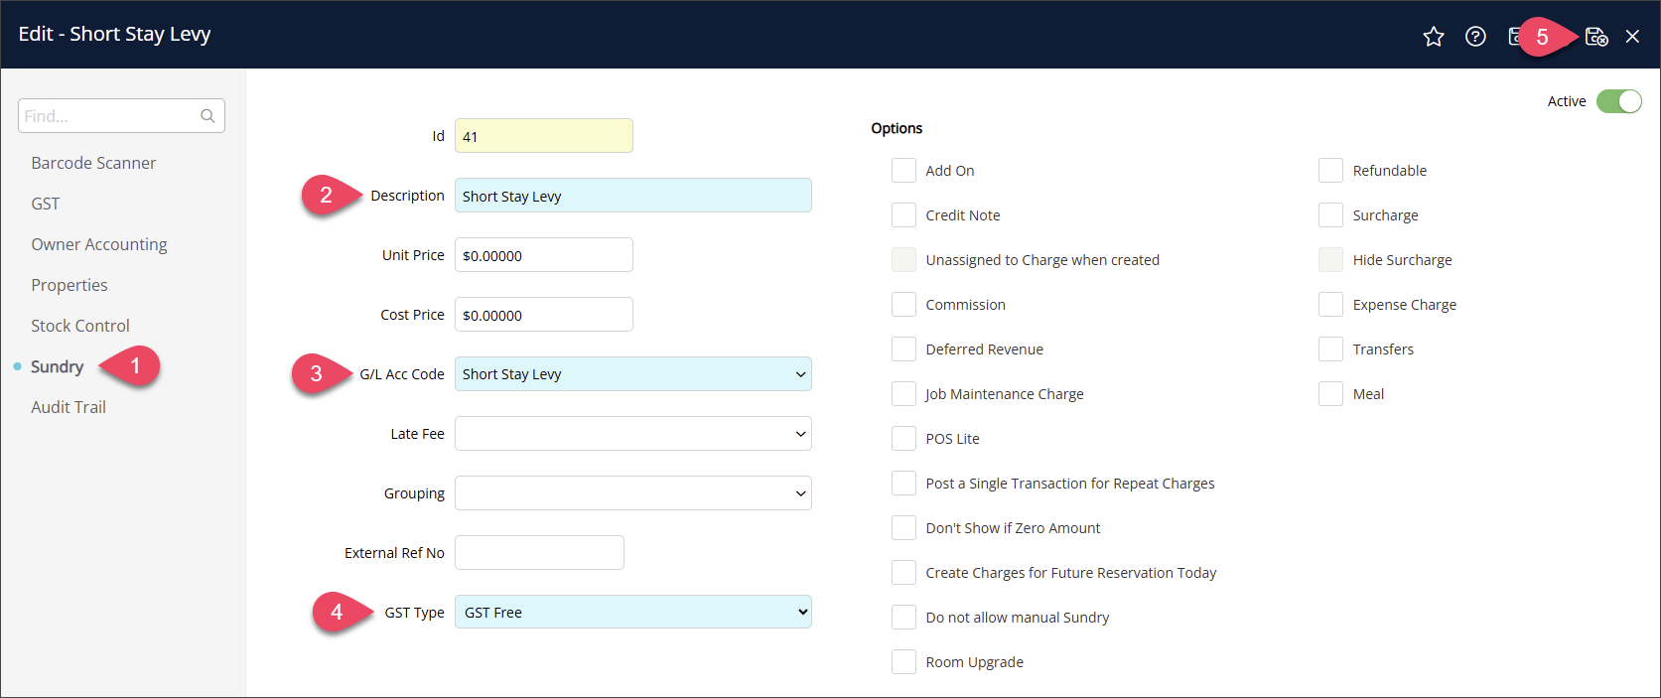Enable the Surcharge checkbox
The height and width of the screenshot is (698, 1661).
pos(1330,215)
